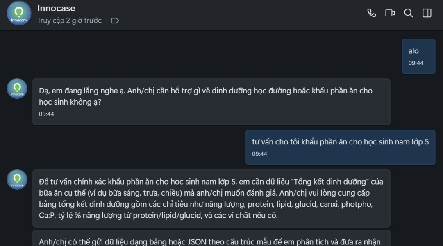Open the conversation tag/label icon

[x=115, y=20]
